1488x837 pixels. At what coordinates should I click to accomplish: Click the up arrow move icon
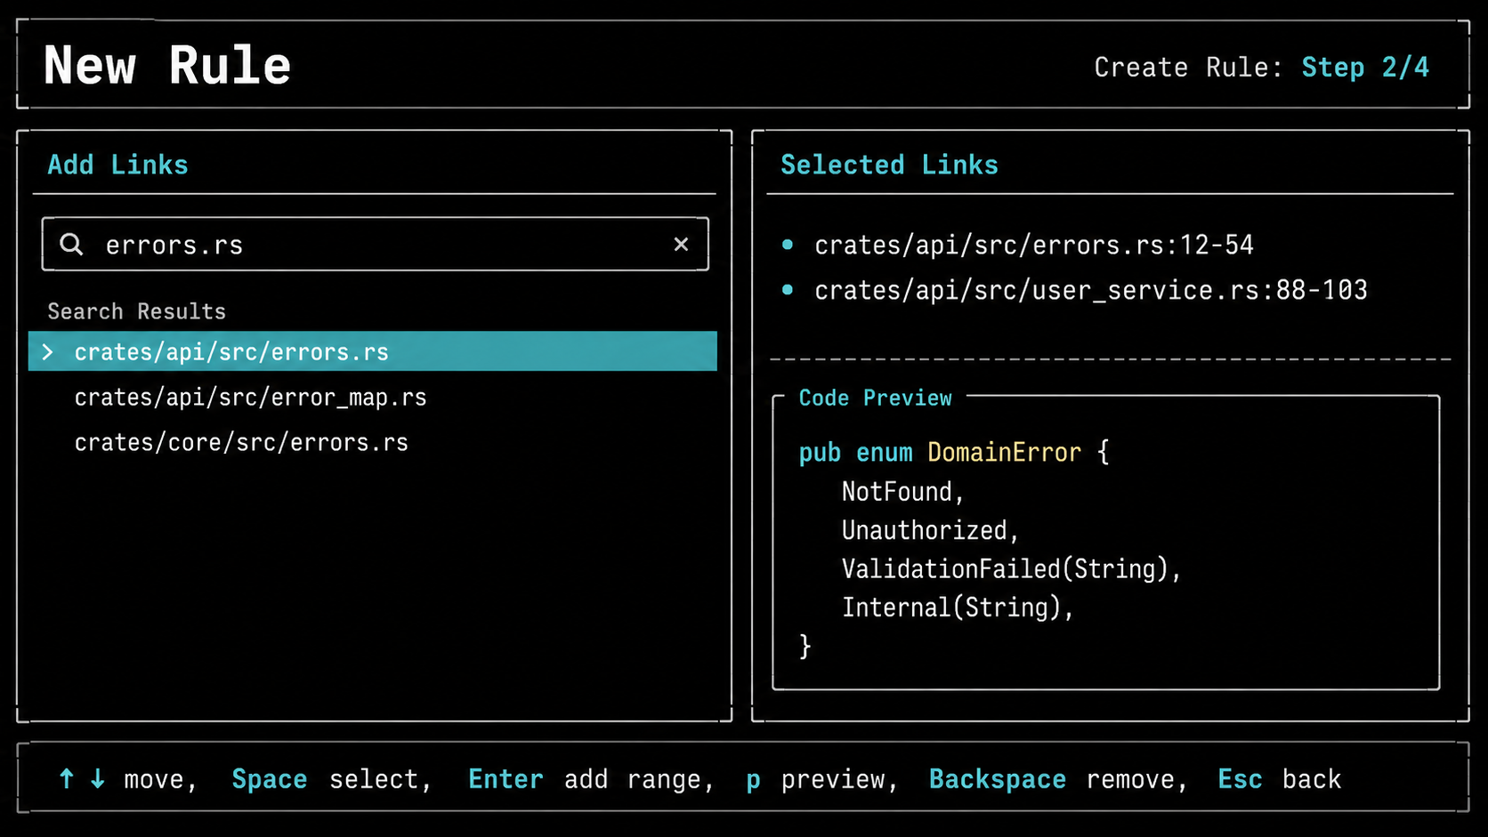click(x=67, y=779)
